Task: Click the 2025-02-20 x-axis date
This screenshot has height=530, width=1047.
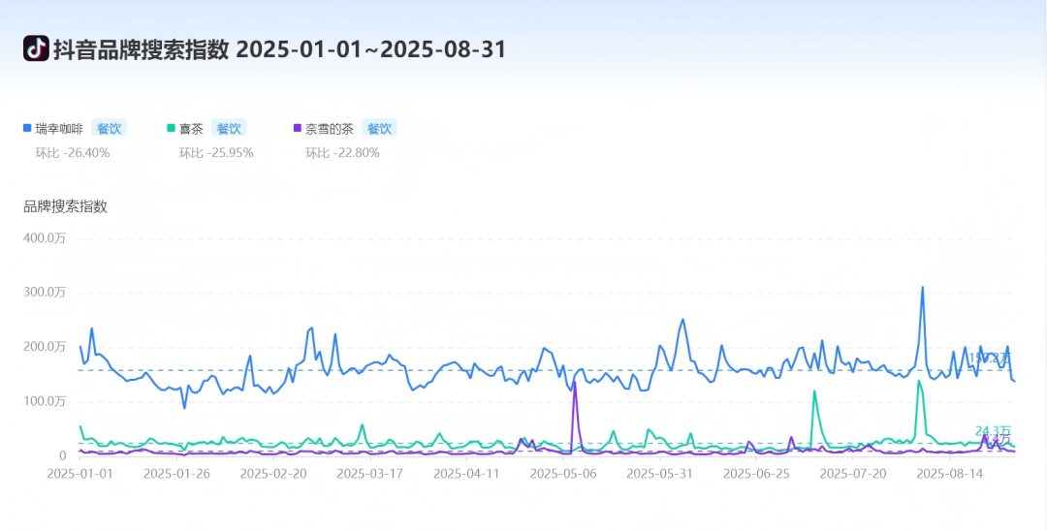Action: [x=273, y=473]
